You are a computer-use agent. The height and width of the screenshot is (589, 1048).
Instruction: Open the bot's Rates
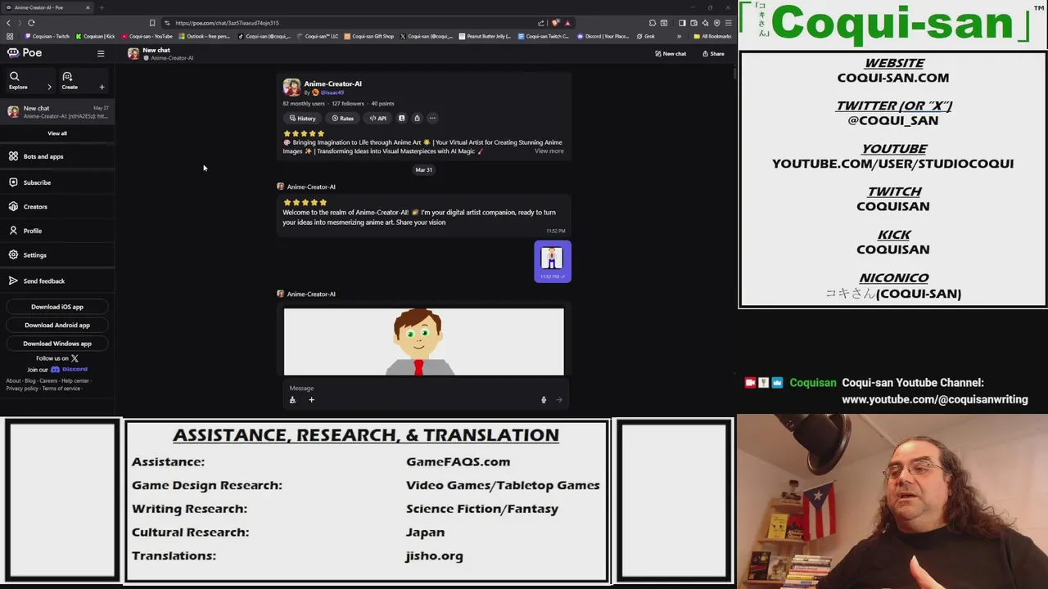pos(343,119)
